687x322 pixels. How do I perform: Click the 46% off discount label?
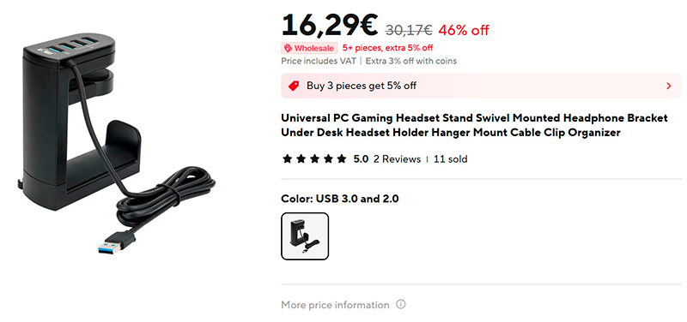pyautogui.click(x=464, y=30)
